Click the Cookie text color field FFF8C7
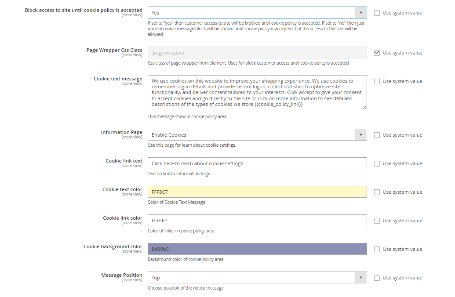Viewport: 455px width, 297px height. [x=257, y=192]
